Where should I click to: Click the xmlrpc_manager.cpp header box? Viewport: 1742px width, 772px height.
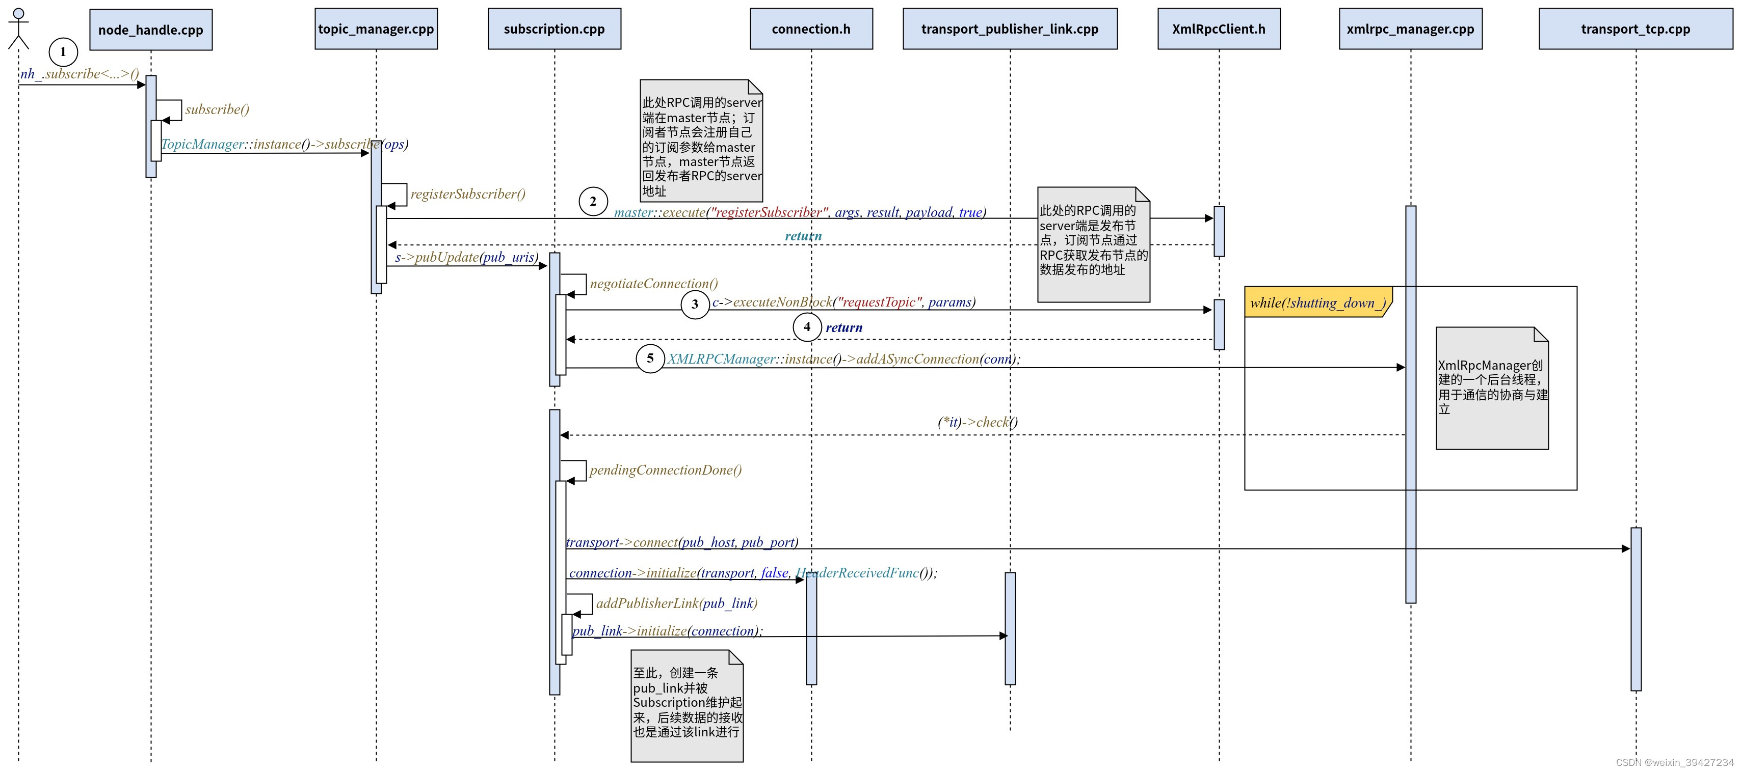point(1410,29)
